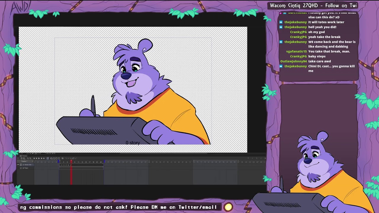Click the "yeah take the break" chat message
Screen dimensions: 379x213
(324, 37)
